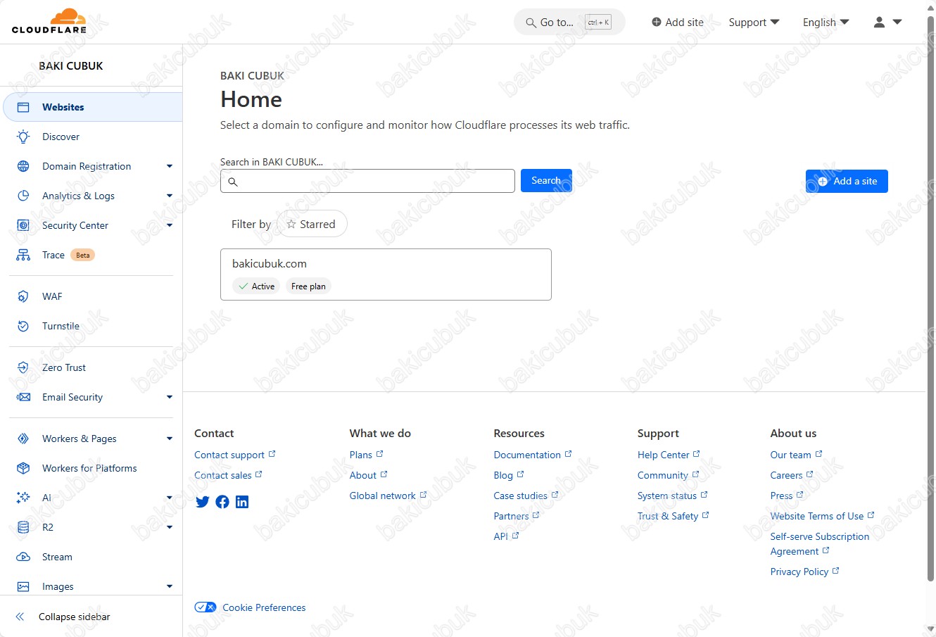Click the Search in BAKI CUBUK input field
This screenshot has width=936, height=637.
click(x=367, y=181)
